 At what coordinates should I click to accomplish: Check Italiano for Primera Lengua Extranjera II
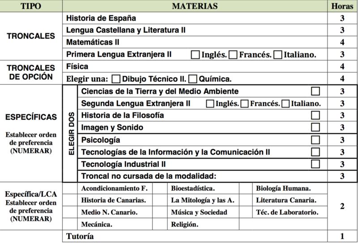(x=278, y=55)
